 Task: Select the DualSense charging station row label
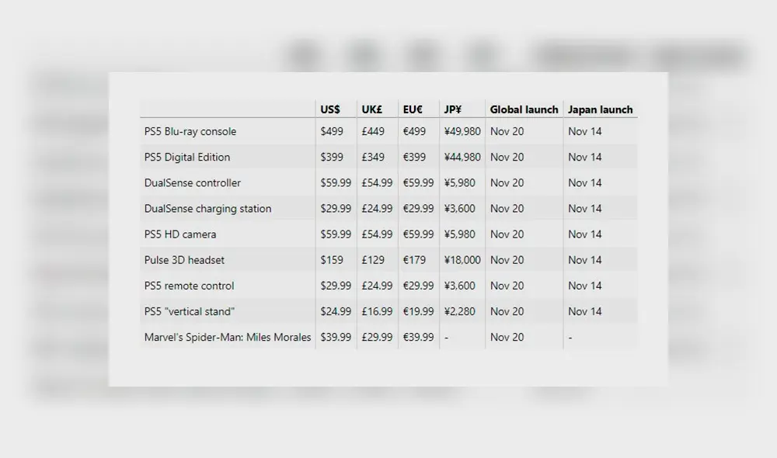(x=207, y=208)
